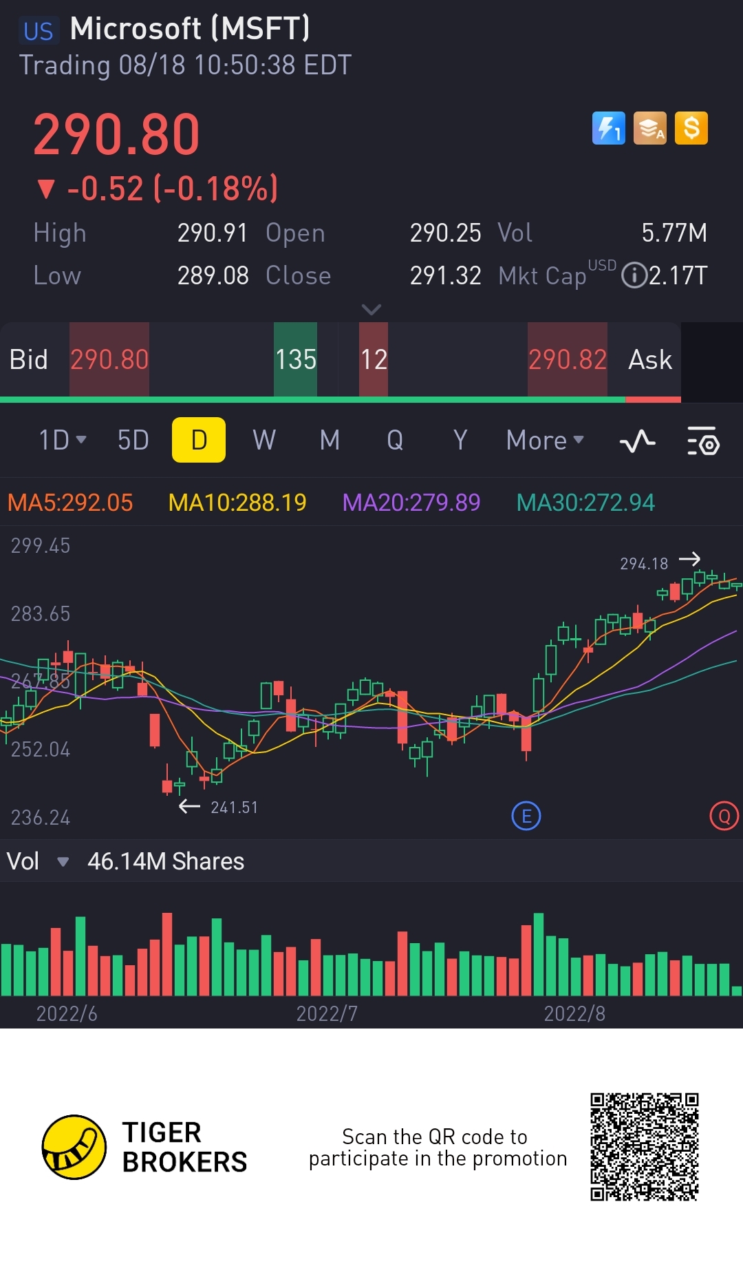Switch to the Q quarterly tab

click(395, 440)
